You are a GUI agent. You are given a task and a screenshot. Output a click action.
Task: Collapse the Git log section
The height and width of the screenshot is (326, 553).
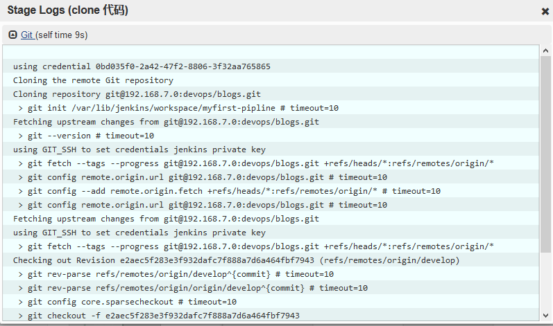tap(13, 35)
